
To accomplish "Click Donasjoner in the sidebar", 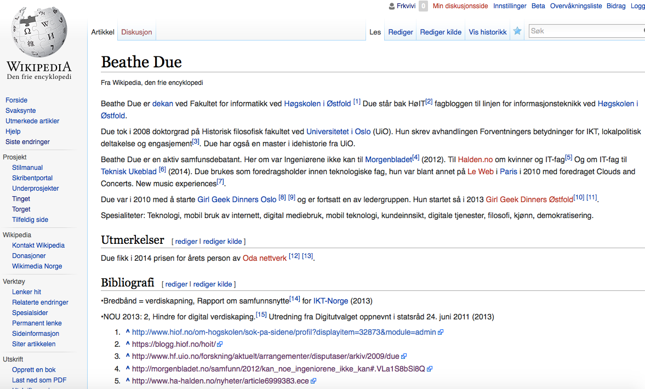I will click(29, 255).
